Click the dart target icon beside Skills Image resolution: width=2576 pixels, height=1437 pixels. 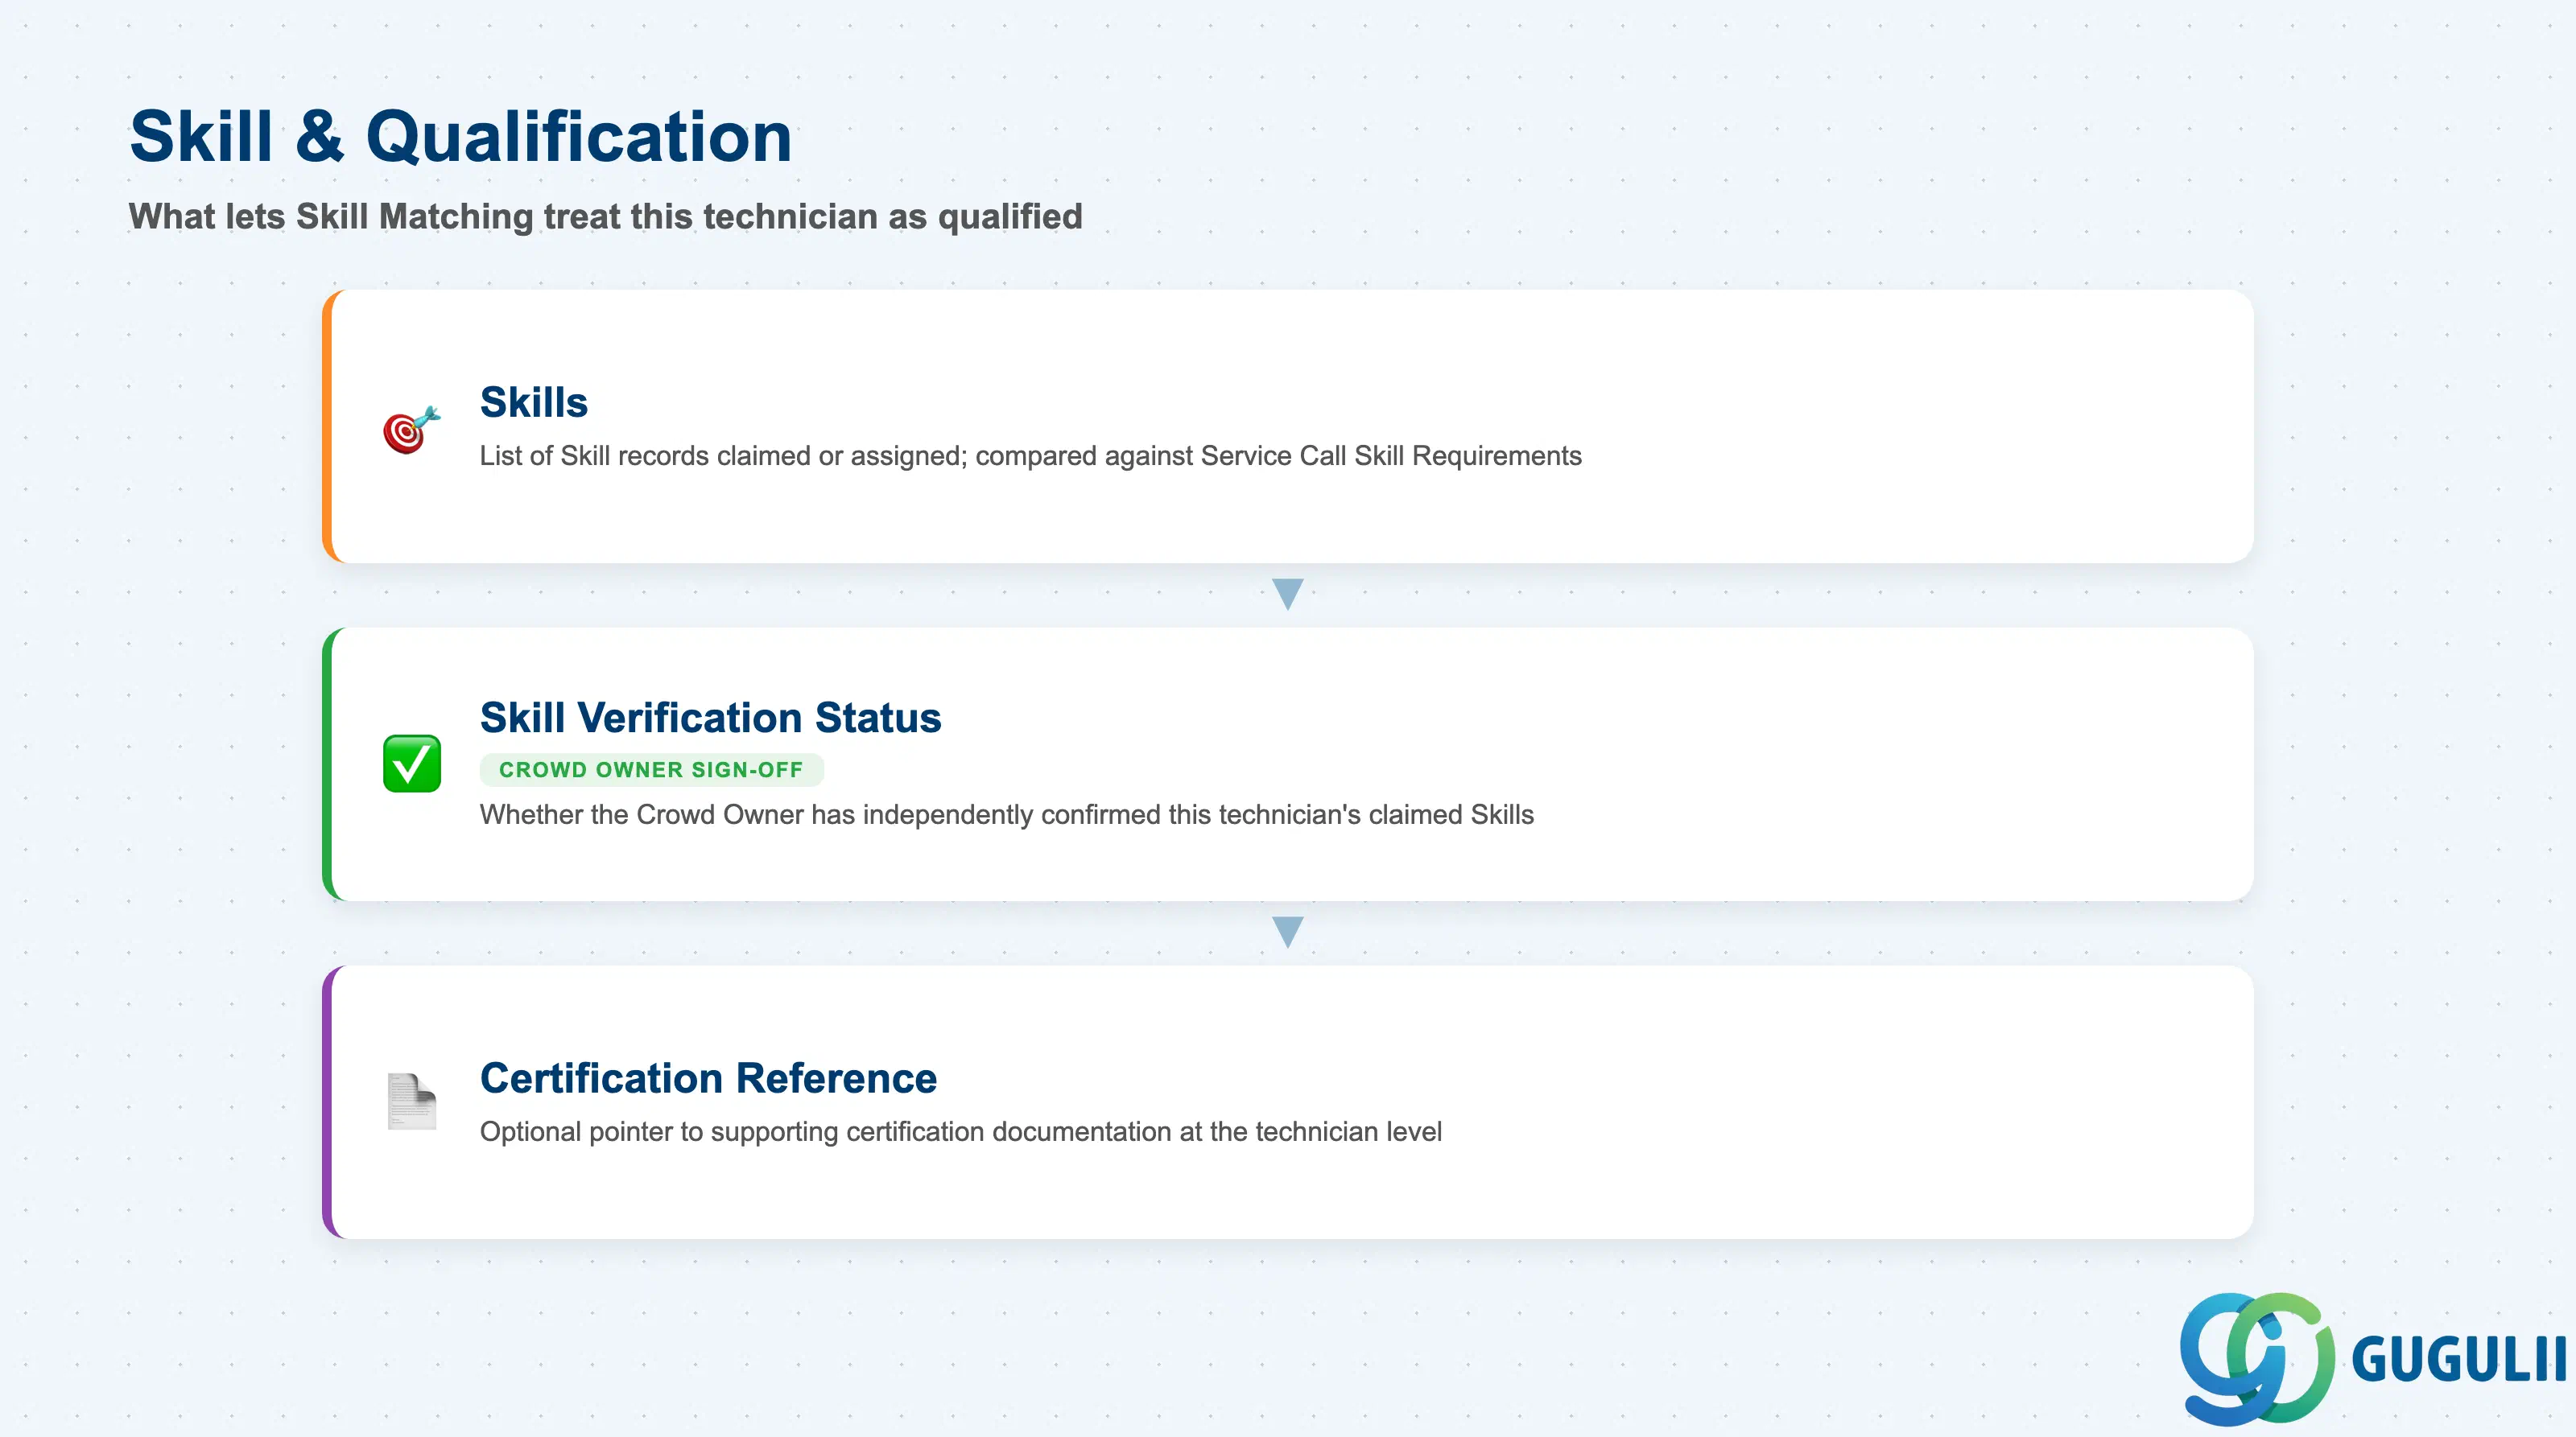coord(411,429)
